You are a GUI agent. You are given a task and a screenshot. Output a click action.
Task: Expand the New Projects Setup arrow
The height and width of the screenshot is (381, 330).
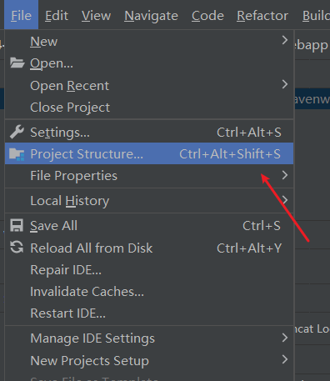pos(285,359)
